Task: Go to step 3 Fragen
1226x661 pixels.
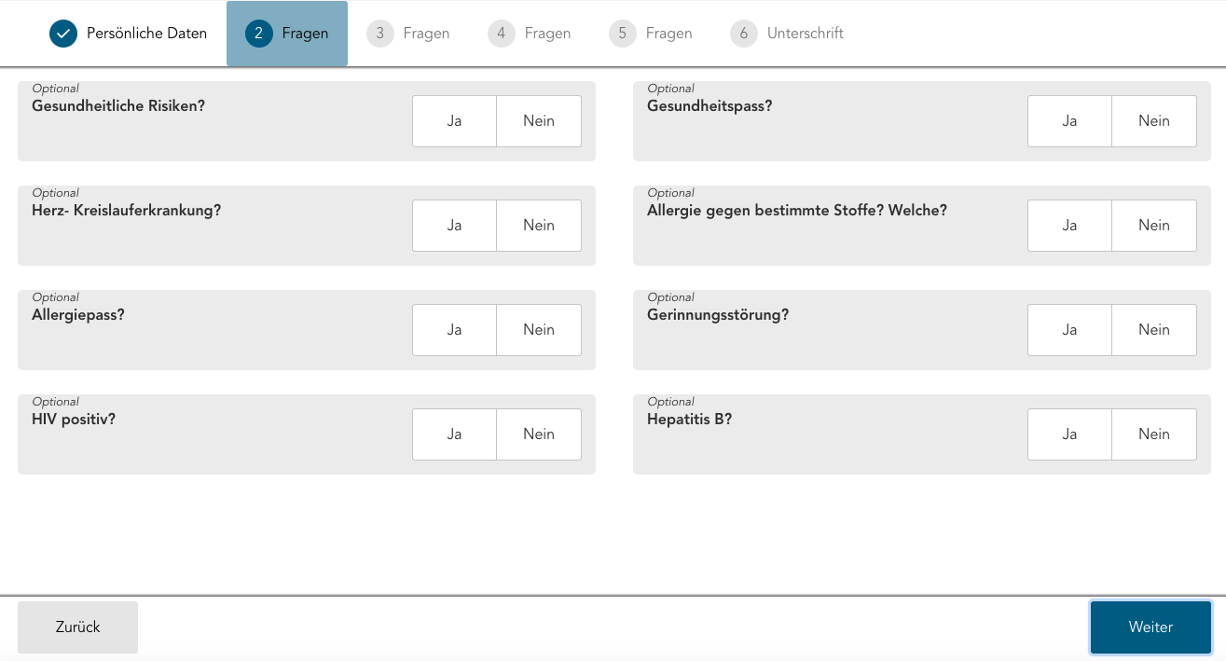Action: coord(408,34)
